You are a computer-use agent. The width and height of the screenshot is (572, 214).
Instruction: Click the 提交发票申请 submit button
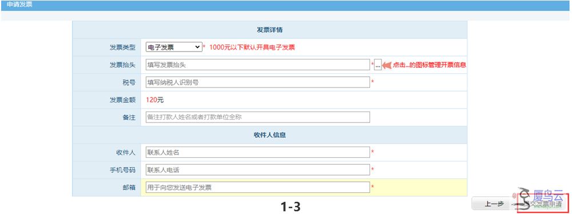click(x=543, y=204)
